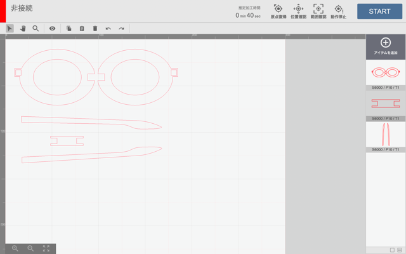Redo the last action
Screen dimensions: 406x254
(121, 29)
